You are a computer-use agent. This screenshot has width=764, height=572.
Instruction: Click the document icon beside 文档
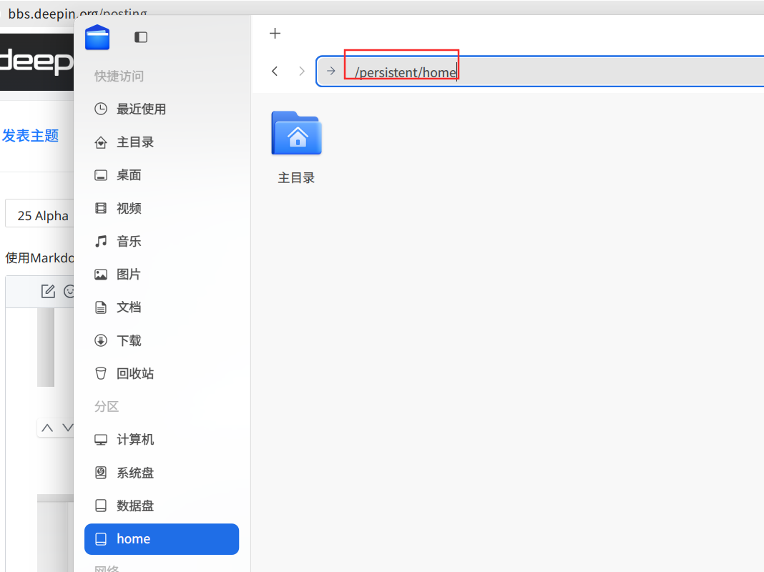[x=101, y=307]
